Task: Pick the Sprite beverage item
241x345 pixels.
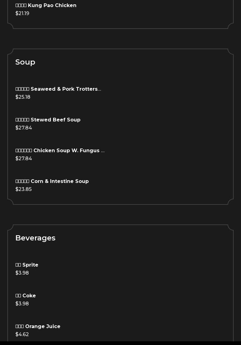Action: pos(27,265)
